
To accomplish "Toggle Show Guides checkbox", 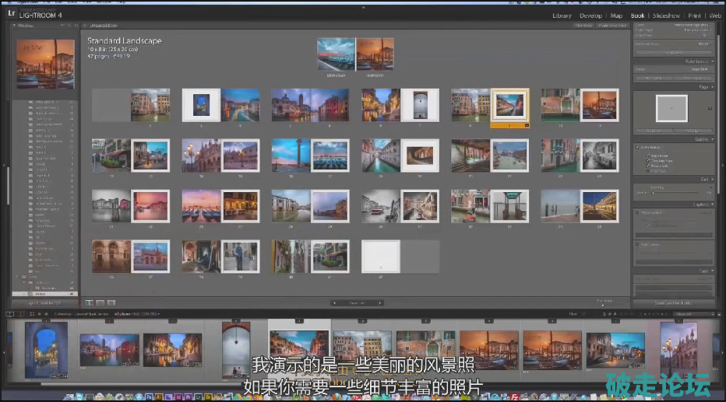I will click(x=638, y=146).
